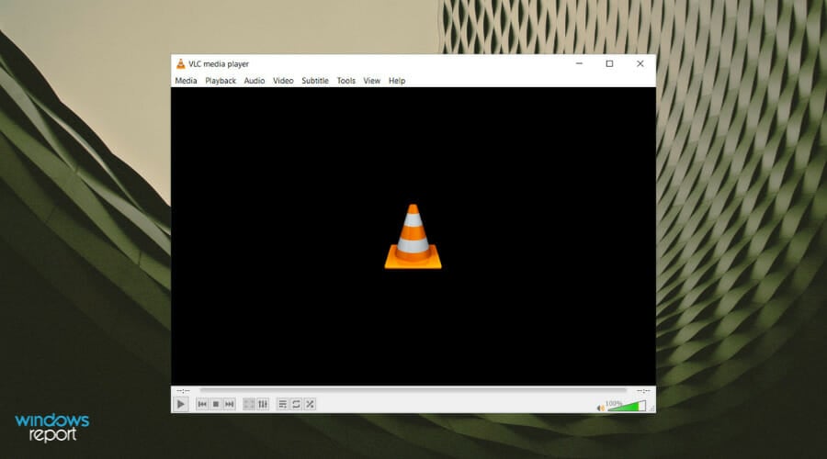Open the Video menu
Image resolution: width=827 pixels, height=459 pixels.
pos(283,81)
